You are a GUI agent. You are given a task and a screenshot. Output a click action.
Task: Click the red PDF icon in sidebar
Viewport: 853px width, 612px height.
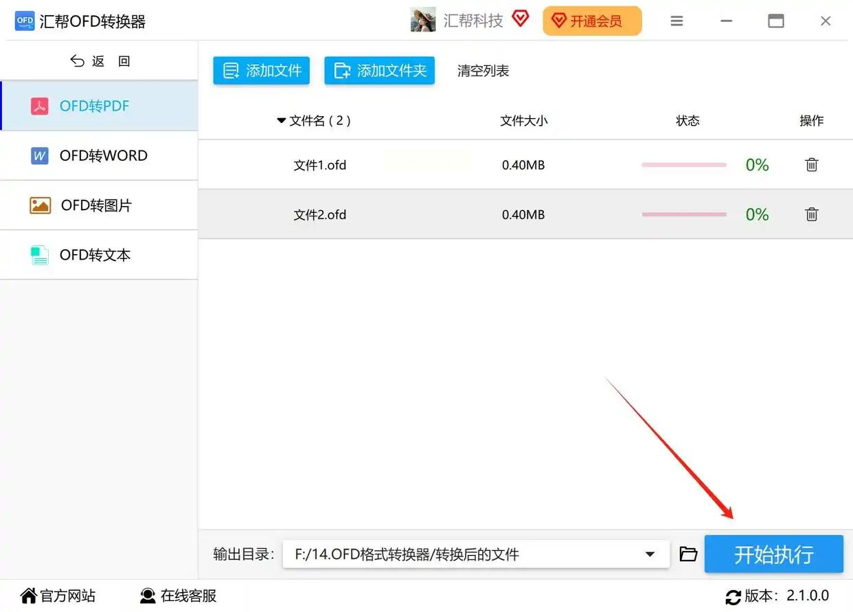[x=40, y=106]
